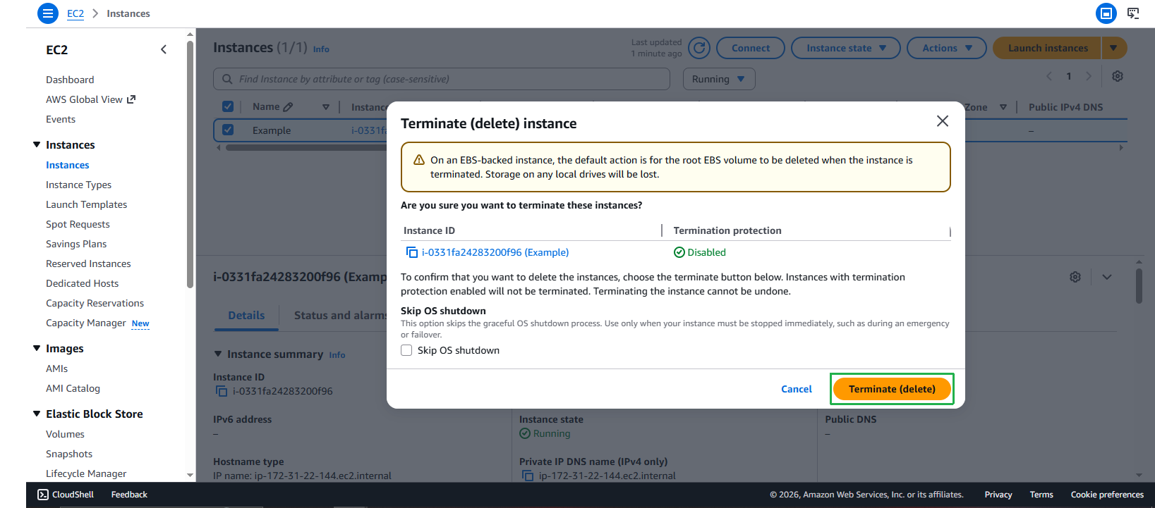Open Volumes in the sidebar
1155x508 pixels.
pyautogui.click(x=65, y=434)
